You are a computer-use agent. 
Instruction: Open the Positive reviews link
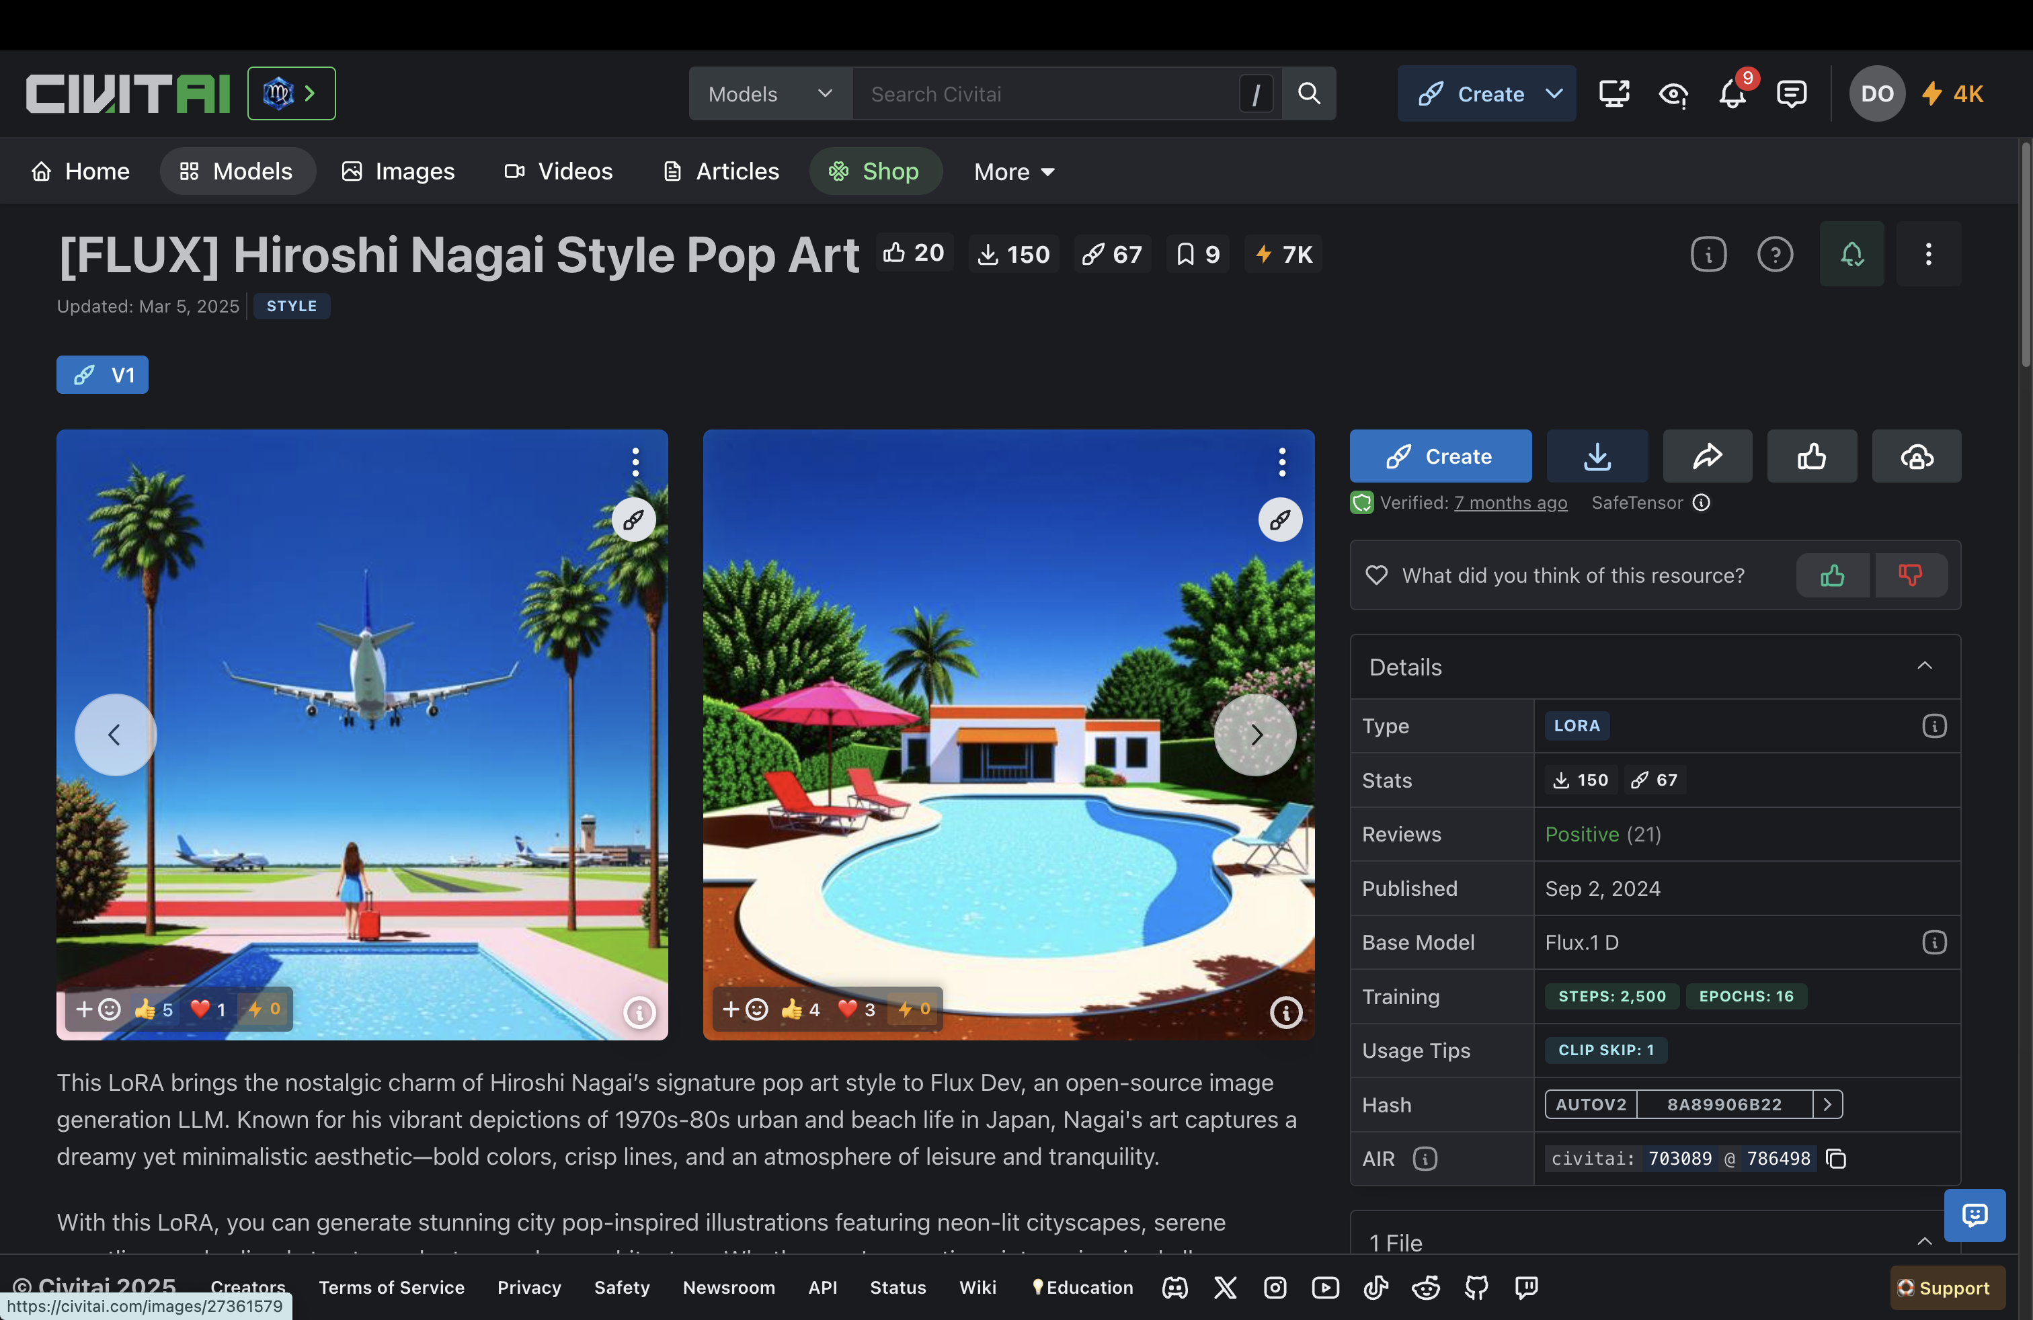click(1581, 834)
